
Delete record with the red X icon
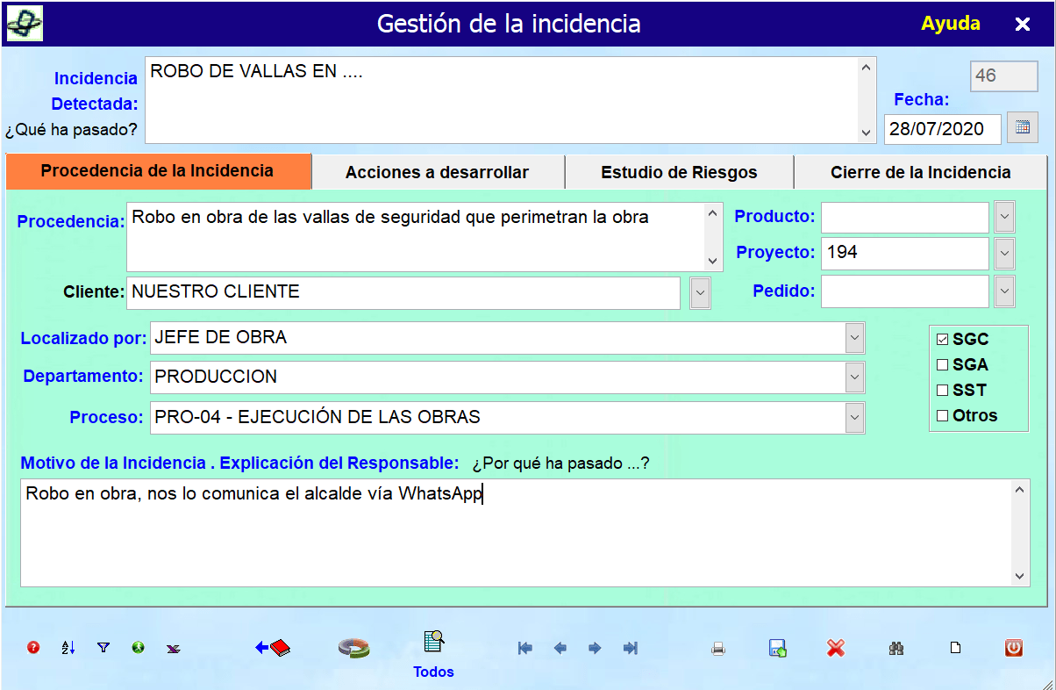835,648
